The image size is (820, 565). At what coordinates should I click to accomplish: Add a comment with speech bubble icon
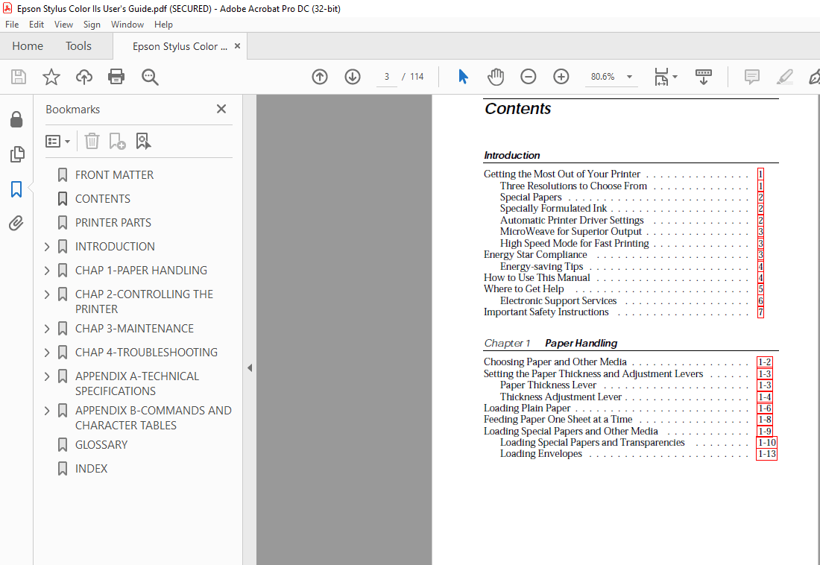[x=752, y=77]
